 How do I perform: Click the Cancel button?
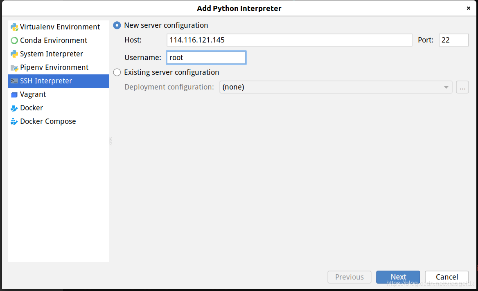click(446, 277)
